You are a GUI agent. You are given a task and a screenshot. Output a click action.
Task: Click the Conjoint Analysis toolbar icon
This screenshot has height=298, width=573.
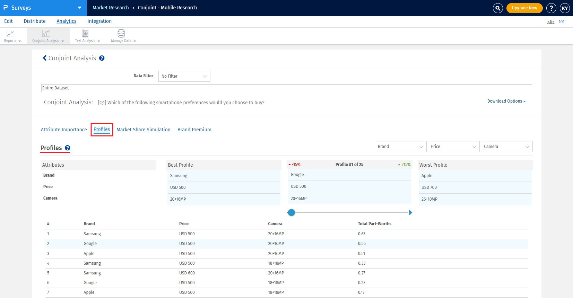(x=46, y=33)
